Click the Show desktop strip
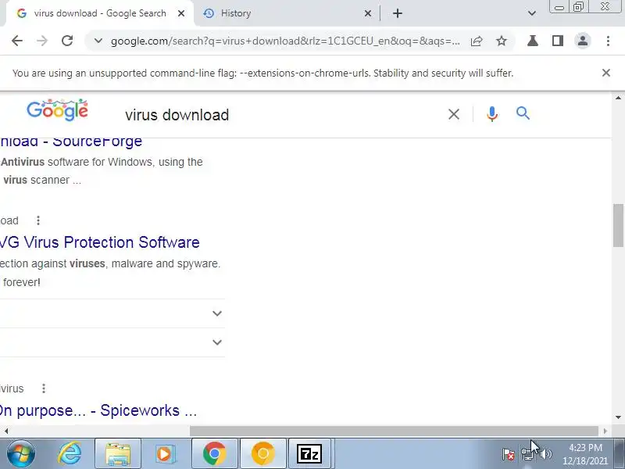 click(x=619, y=453)
